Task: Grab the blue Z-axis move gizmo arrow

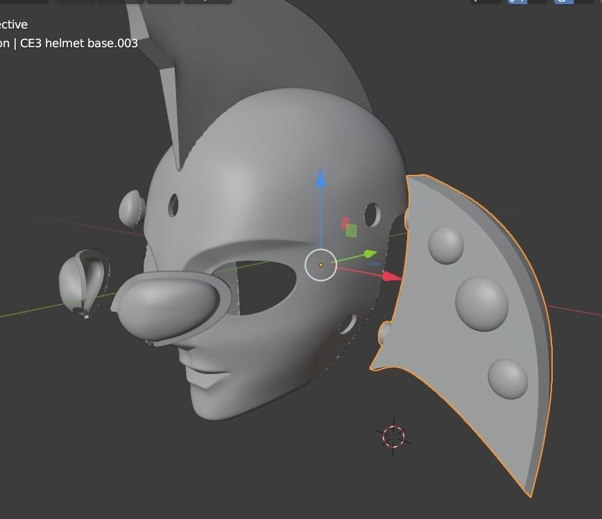Action: [320, 178]
